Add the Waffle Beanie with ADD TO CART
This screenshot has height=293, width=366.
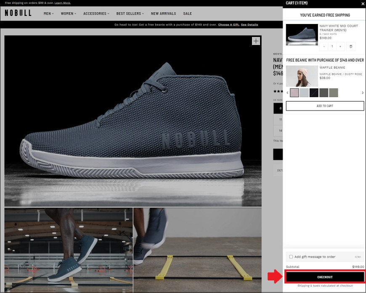click(x=325, y=106)
